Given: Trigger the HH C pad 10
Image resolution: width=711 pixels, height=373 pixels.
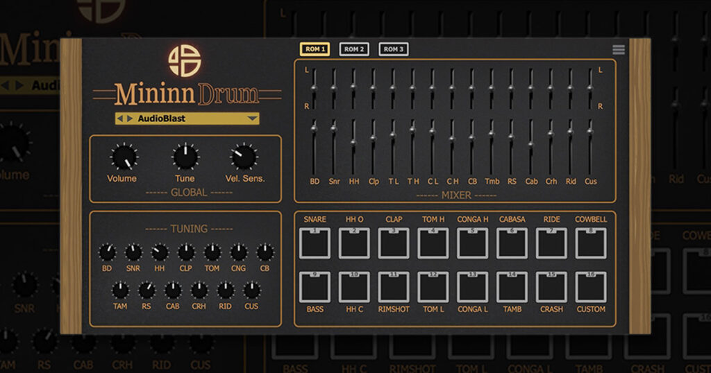Looking at the screenshot, I should (x=354, y=287).
